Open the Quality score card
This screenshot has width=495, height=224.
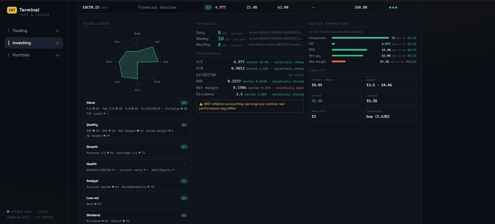[x=137, y=130]
